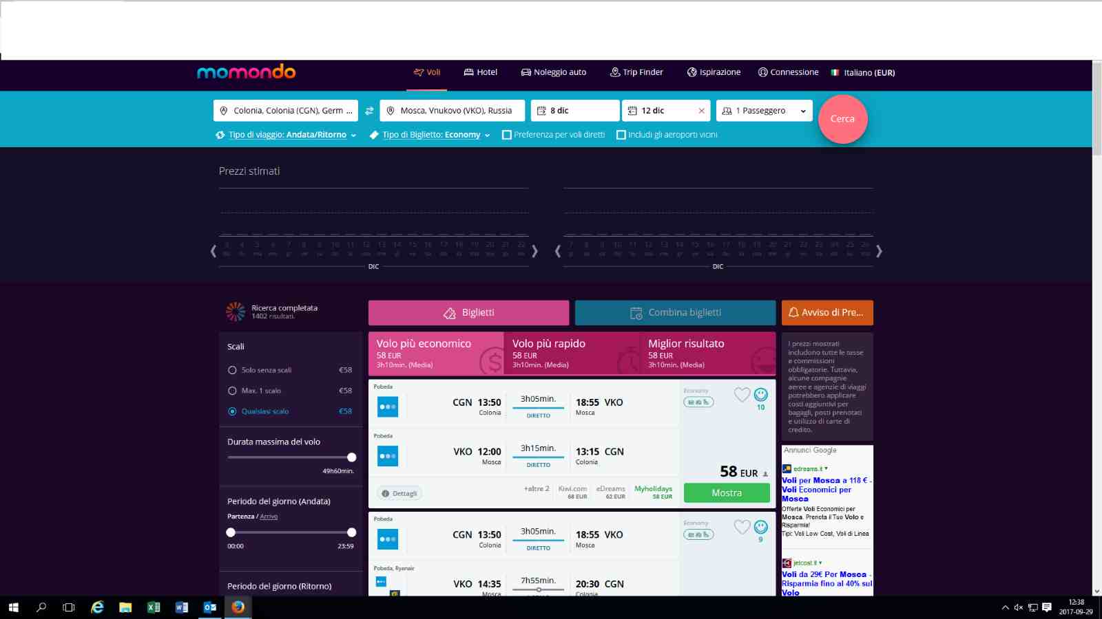Open Italiano (EUR) language selector
Viewport: 1102px width, 619px height.
[863, 72]
